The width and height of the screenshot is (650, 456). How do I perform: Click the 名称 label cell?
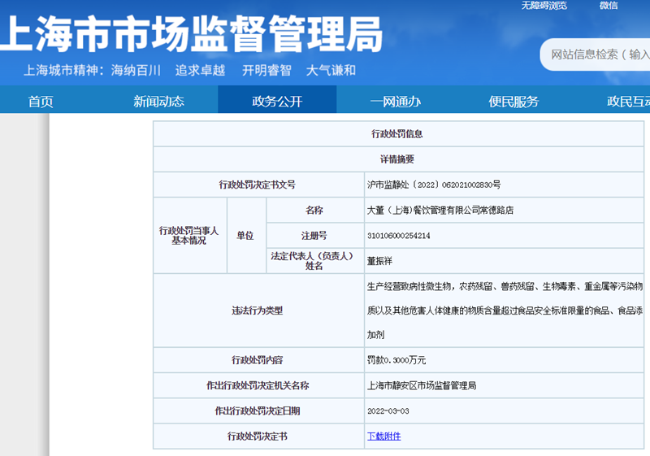pyautogui.click(x=314, y=211)
